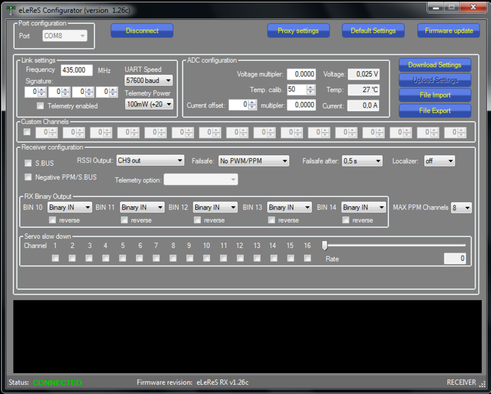Open the Telemetry Power dropdown
This screenshot has height=394, width=491.
click(149, 104)
